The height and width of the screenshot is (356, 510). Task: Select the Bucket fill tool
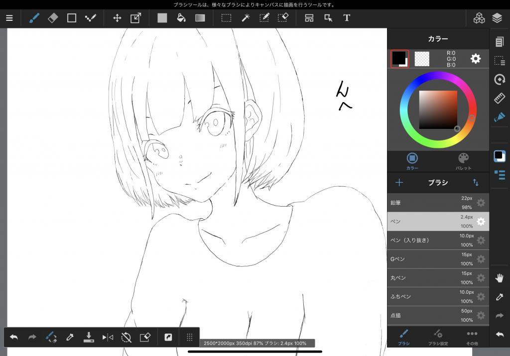click(181, 18)
